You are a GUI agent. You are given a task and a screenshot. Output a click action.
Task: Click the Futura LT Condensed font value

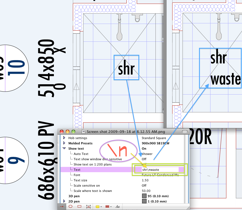(x=160, y=175)
